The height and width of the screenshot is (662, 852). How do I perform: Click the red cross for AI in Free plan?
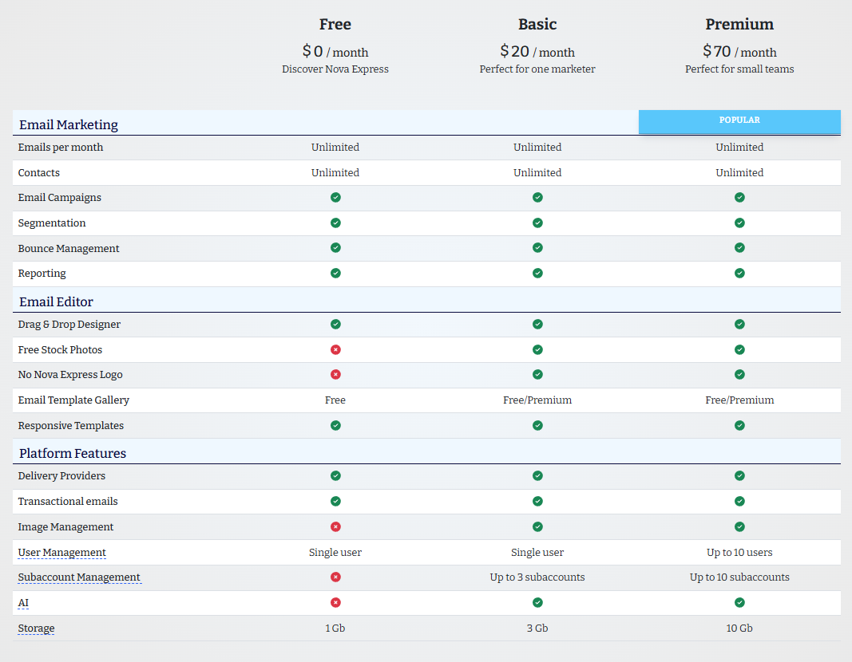tap(335, 602)
